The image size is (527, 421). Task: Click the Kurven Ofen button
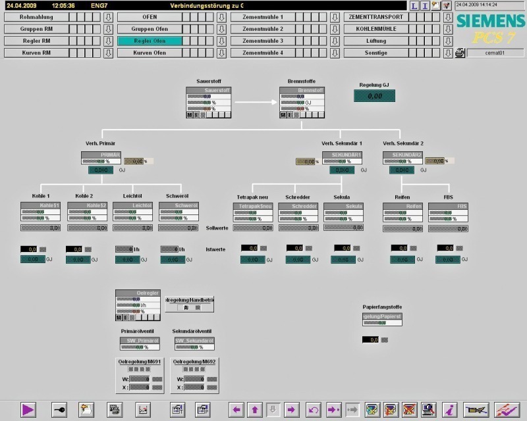150,53
